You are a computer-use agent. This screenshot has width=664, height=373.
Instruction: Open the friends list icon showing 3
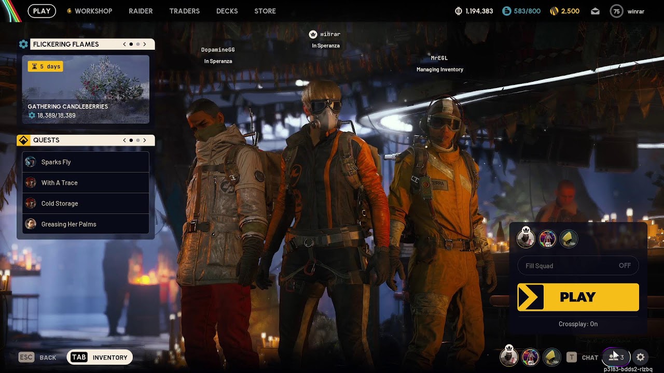616,357
